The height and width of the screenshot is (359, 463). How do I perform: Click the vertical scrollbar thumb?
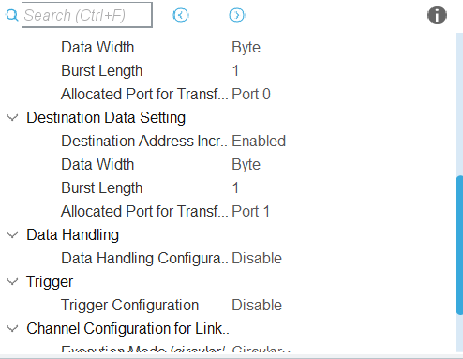pyautogui.click(x=459, y=246)
